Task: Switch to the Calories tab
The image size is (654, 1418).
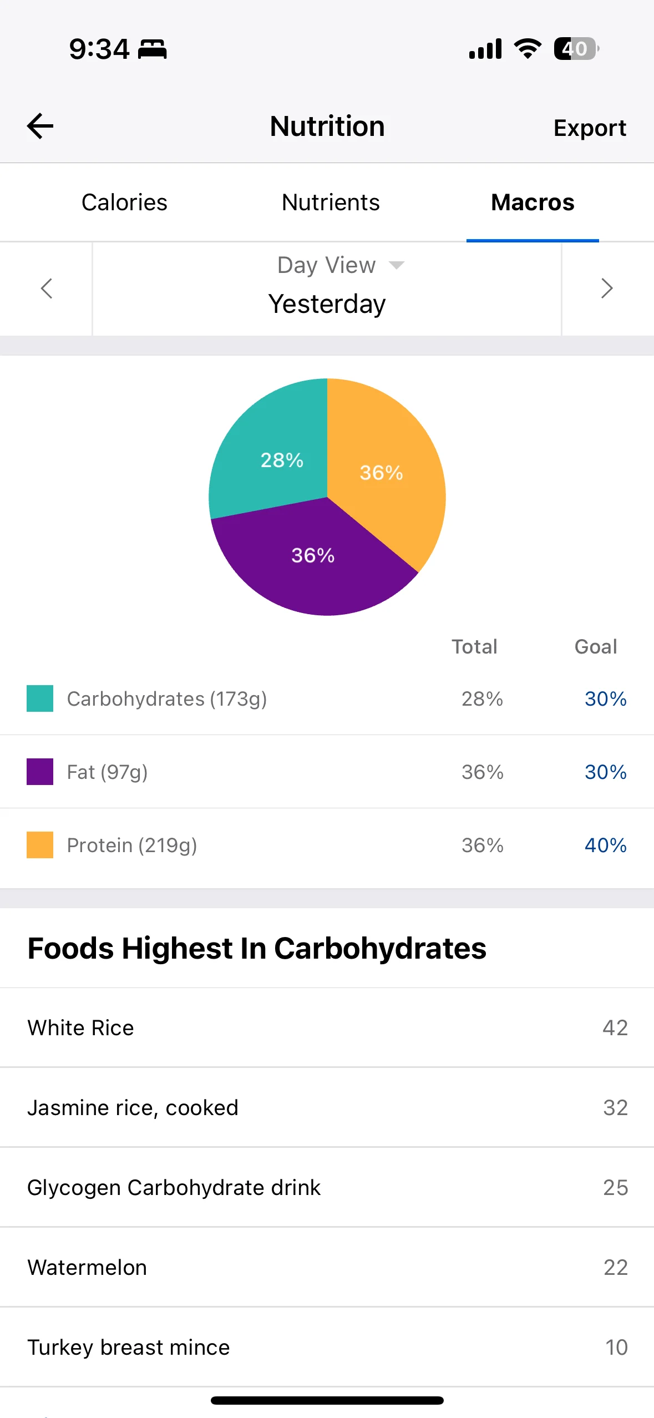Action: tap(124, 202)
